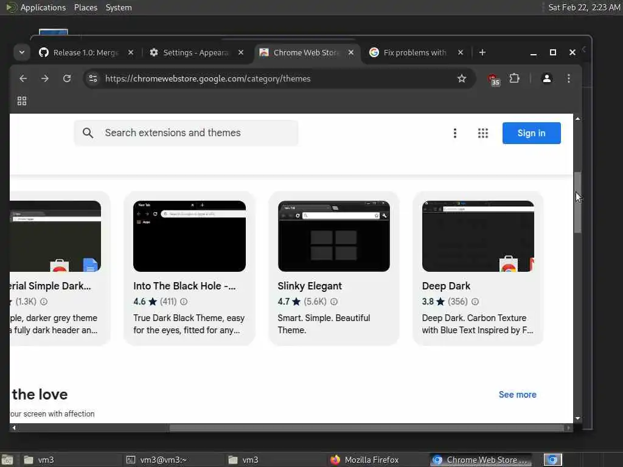Click the vertical scrollbar down arrow
The height and width of the screenshot is (467, 623).
pyautogui.click(x=577, y=418)
